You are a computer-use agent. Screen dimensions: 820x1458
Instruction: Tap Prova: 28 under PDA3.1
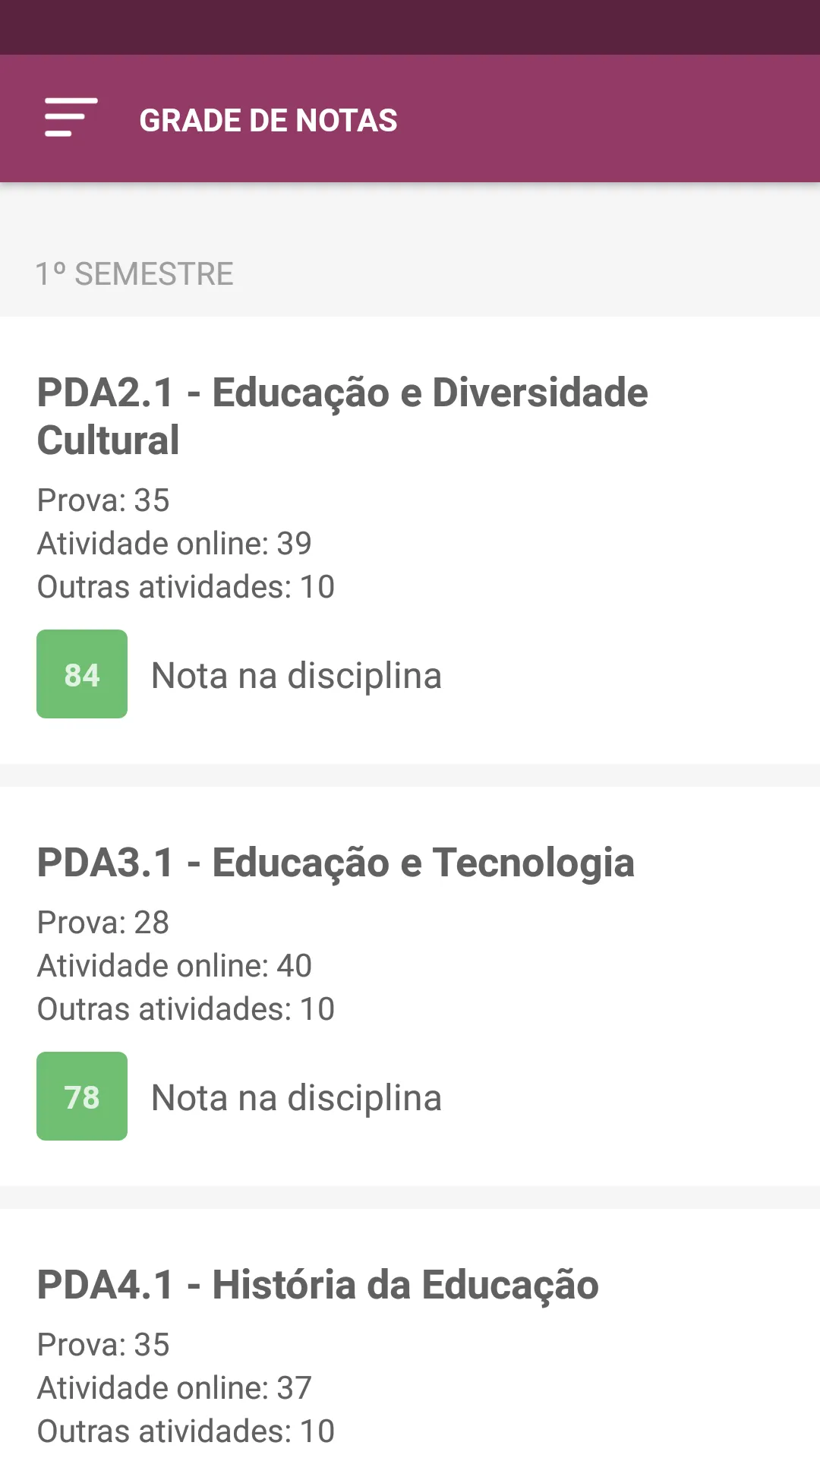pos(103,923)
